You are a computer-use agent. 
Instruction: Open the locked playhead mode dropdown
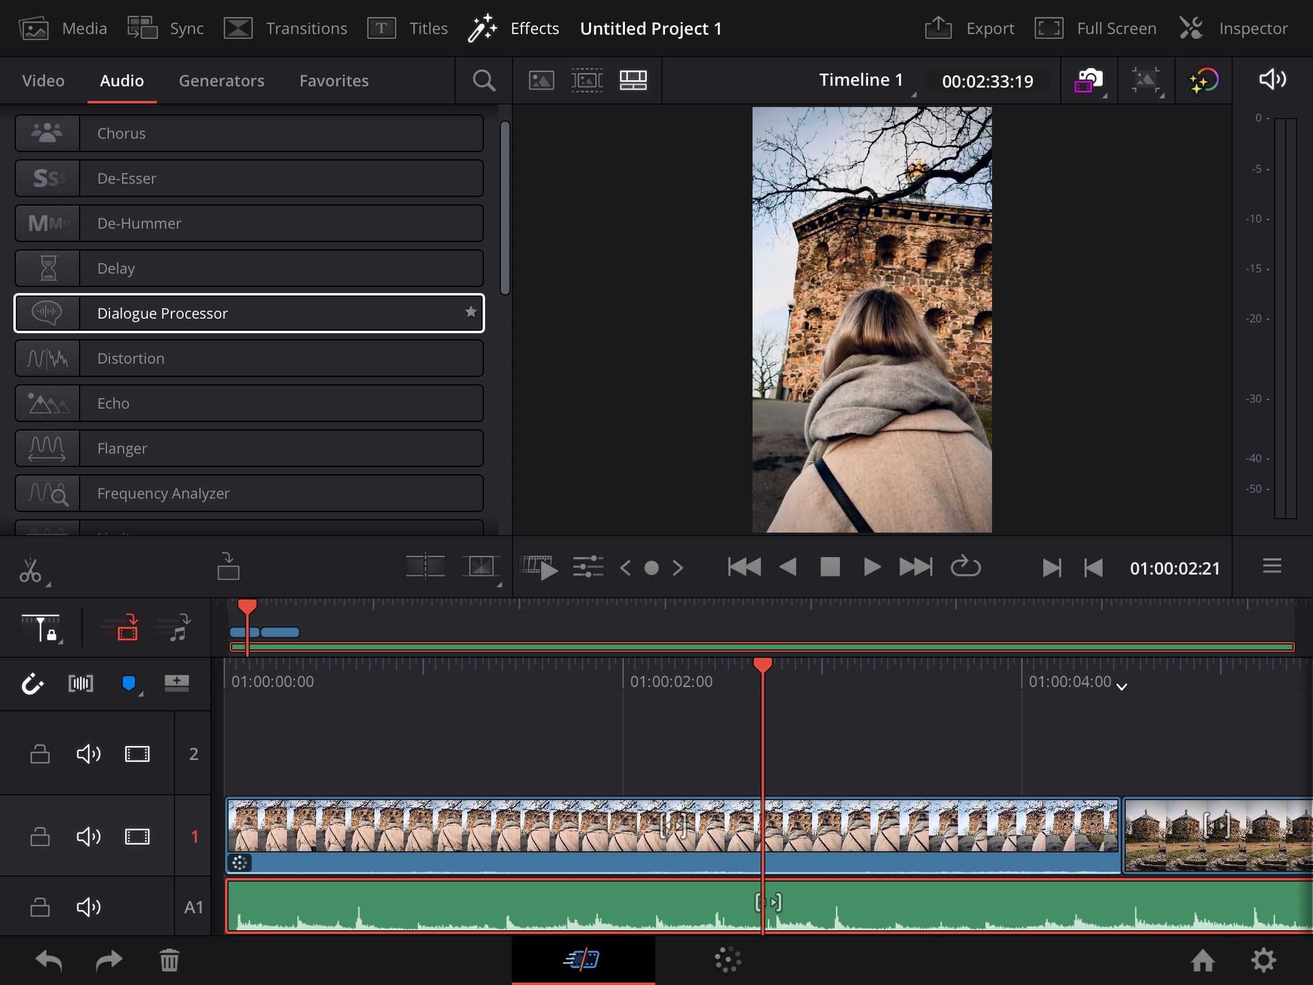tap(42, 628)
